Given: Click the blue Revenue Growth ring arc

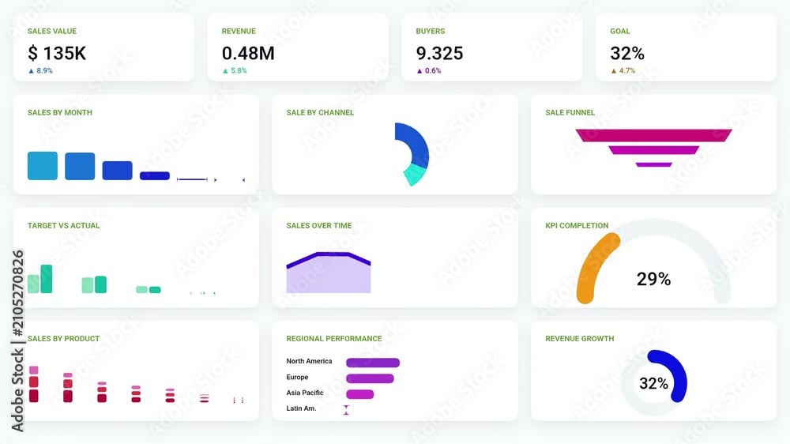Looking at the screenshot, I should coord(672,374).
